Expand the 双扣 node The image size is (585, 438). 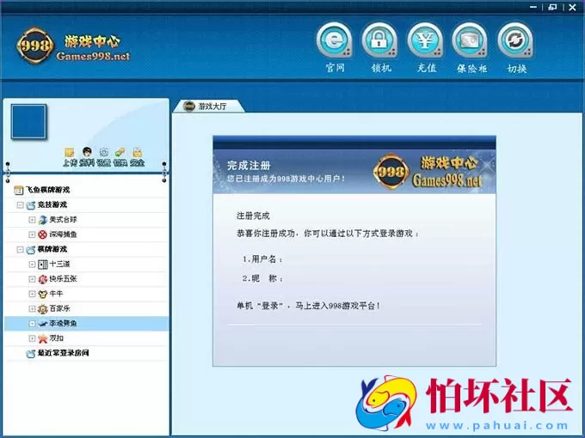point(32,338)
